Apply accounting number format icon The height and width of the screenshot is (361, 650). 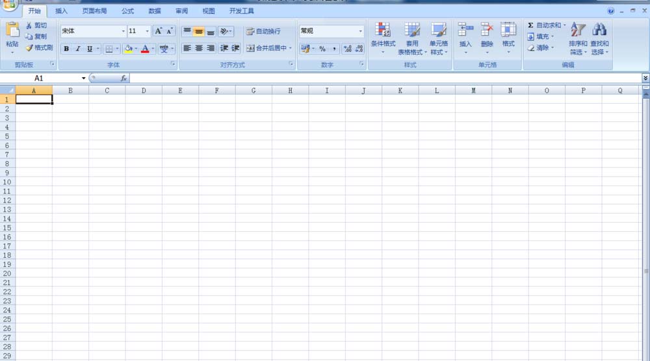pos(305,49)
